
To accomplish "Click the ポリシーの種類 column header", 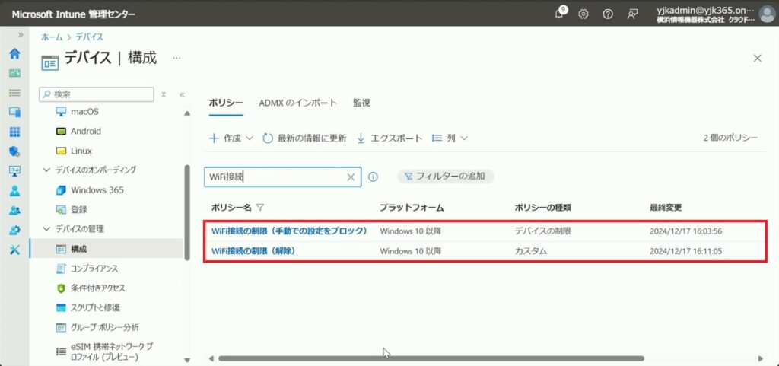I will (x=542, y=208).
